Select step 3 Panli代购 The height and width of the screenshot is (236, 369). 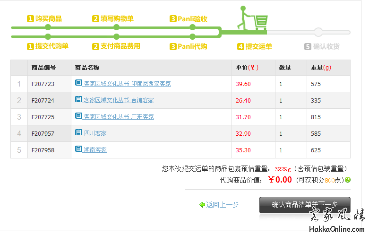coord(188,46)
